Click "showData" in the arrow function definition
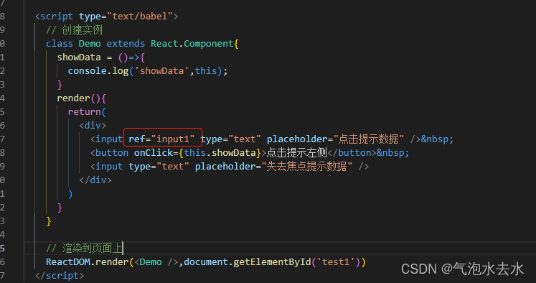Screen dimensions: 536x283 point(79,57)
